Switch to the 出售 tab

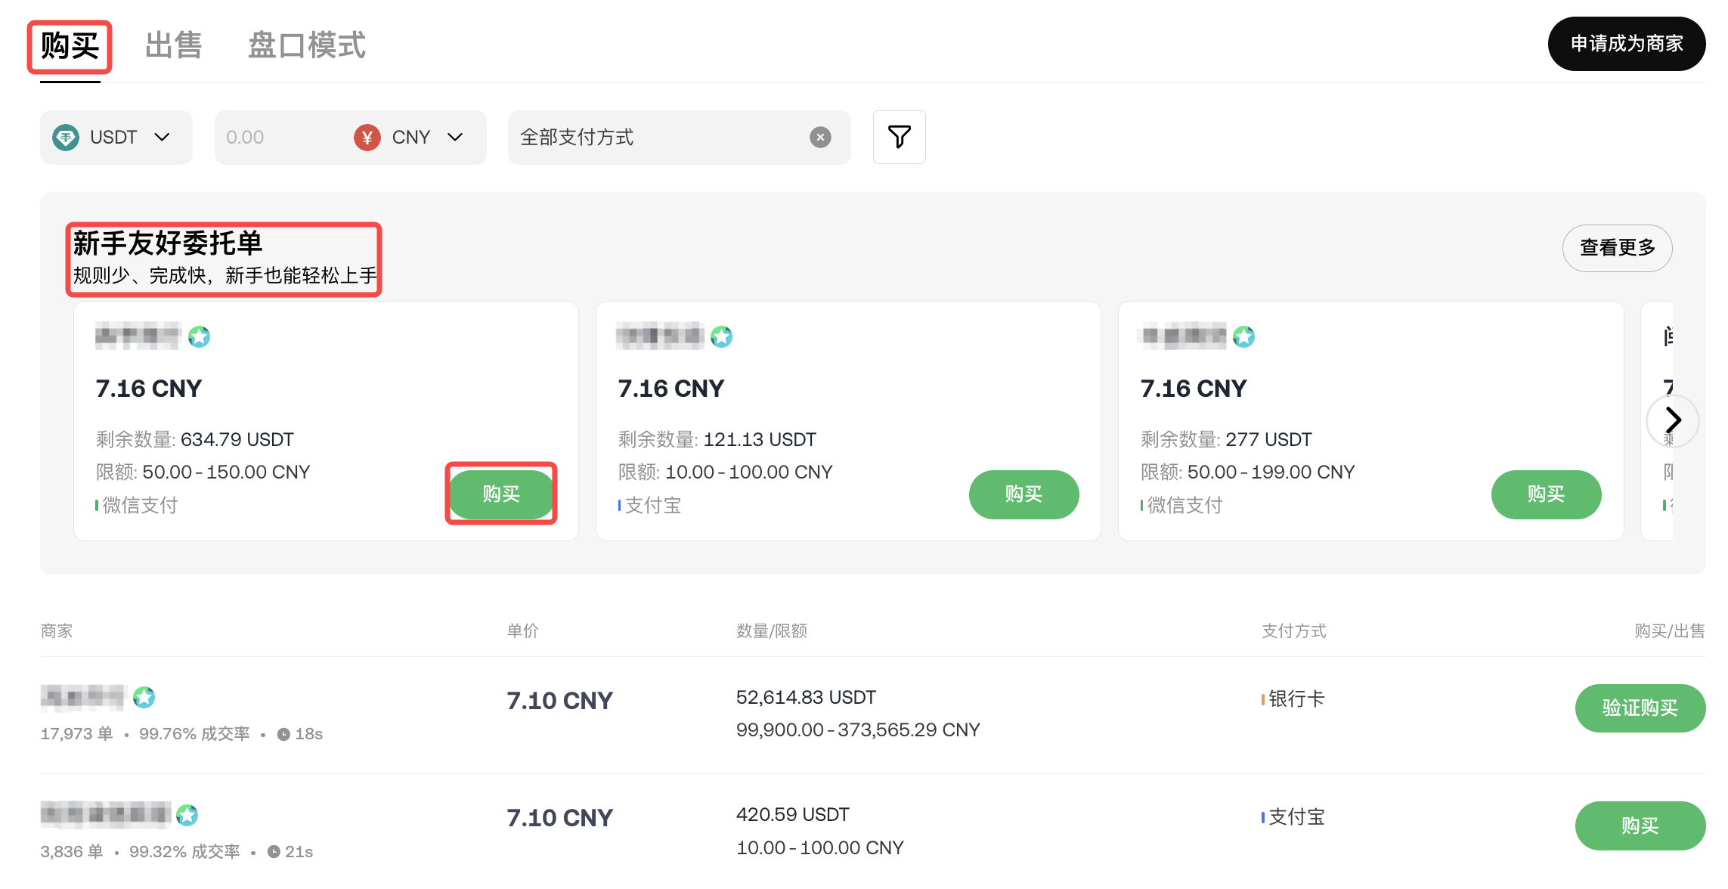click(x=174, y=45)
